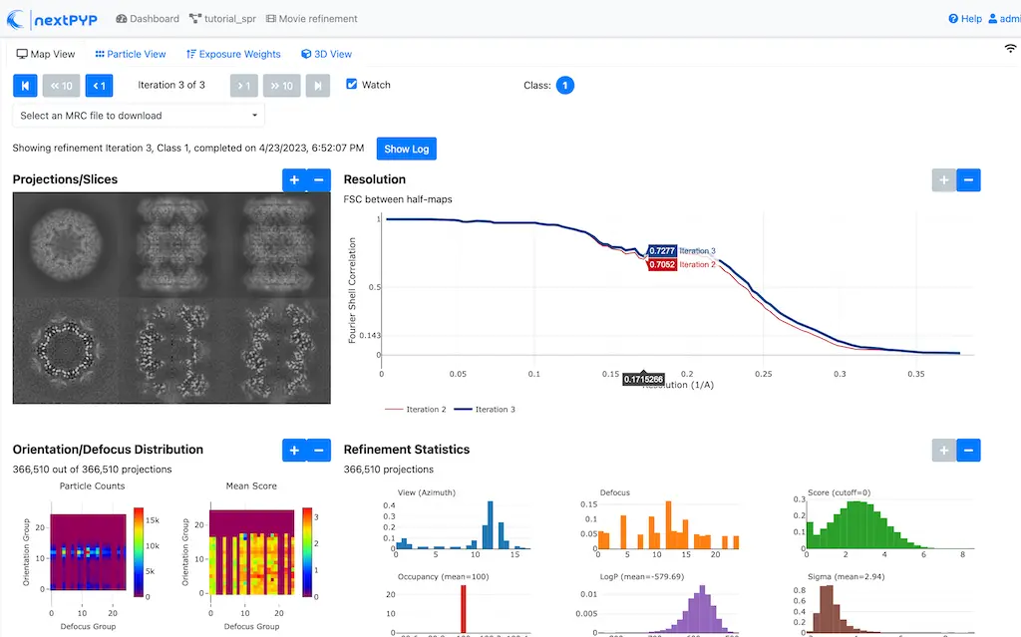Select Class 1 badge
Image resolution: width=1021 pixels, height=637 pixels.
click(x=564, y=86)
